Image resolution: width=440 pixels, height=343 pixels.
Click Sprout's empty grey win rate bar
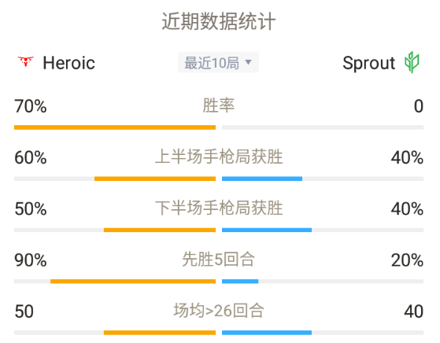coord(323,127)
